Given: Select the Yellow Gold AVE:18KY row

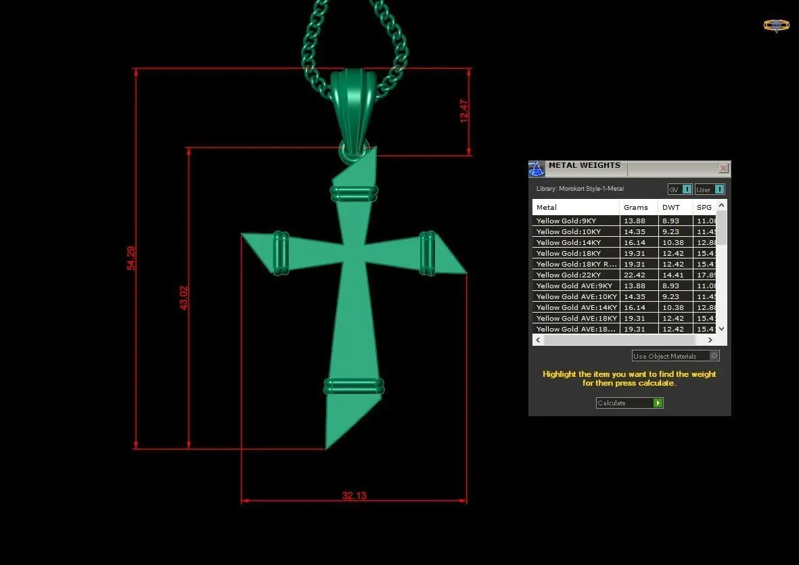Looking at the screenshot, I should tap(624, 318).
